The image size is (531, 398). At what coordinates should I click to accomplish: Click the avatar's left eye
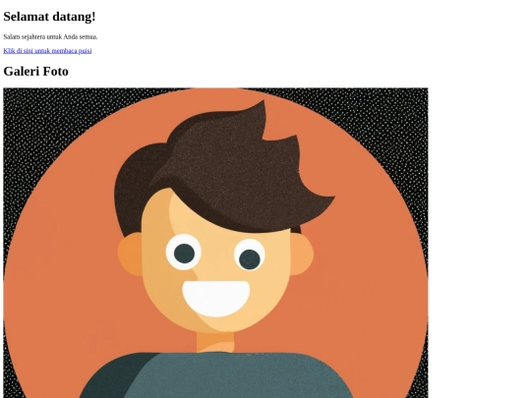184,253
